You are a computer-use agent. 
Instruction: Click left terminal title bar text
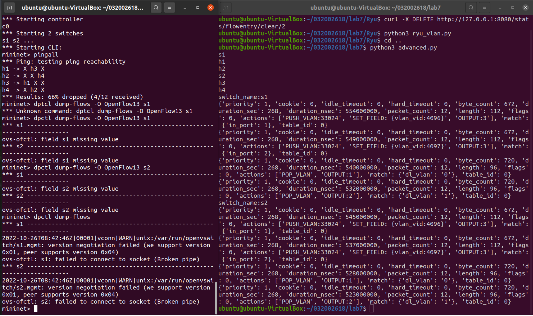click(82, 8)
